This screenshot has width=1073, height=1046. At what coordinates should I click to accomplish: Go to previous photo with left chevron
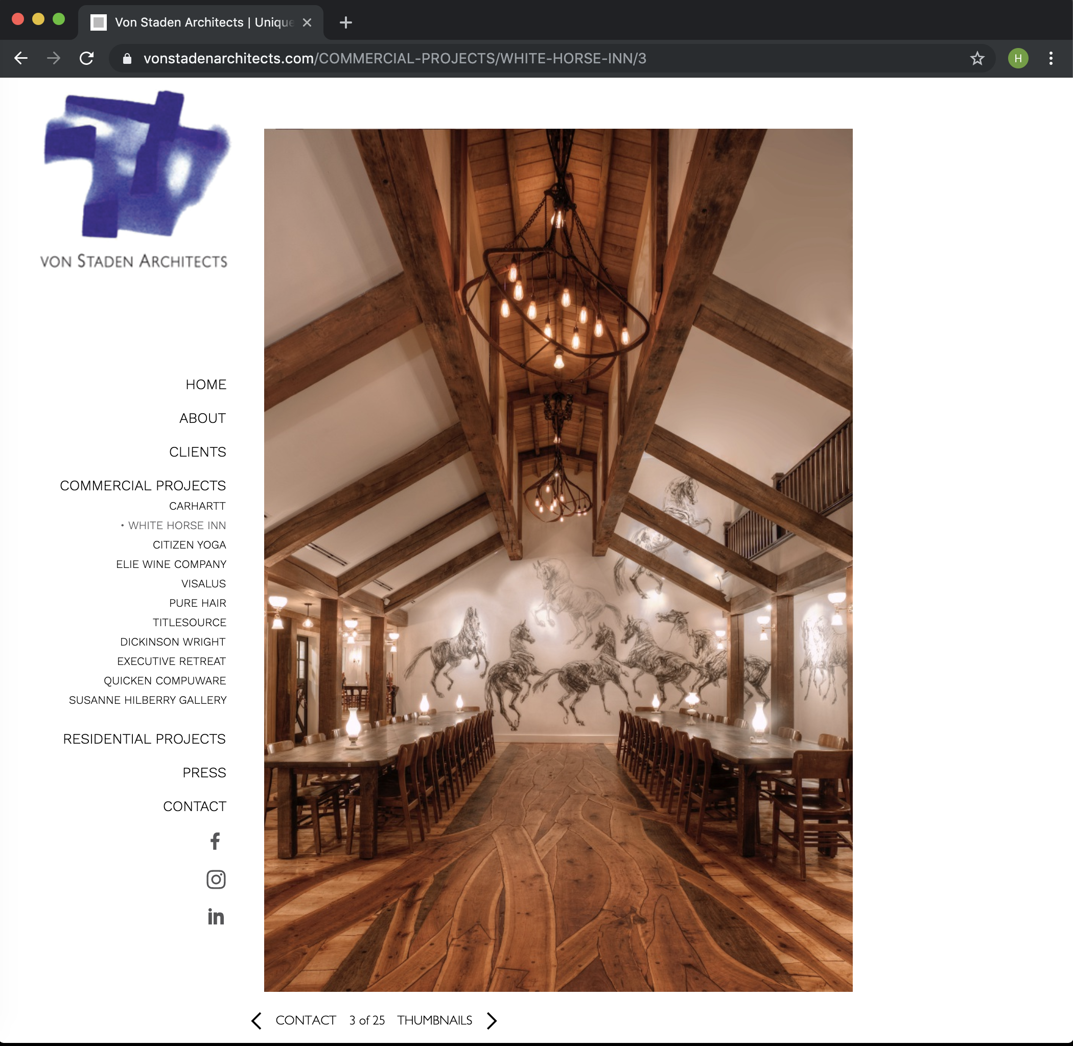(256, 1020)
